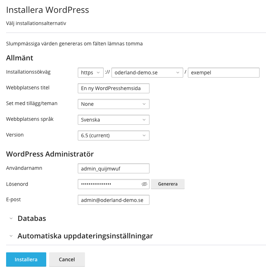This screenshot has width=266, height=272.
Task: Open the oderland-demo.se domain dropdown
Action: (x=147, y=73)
